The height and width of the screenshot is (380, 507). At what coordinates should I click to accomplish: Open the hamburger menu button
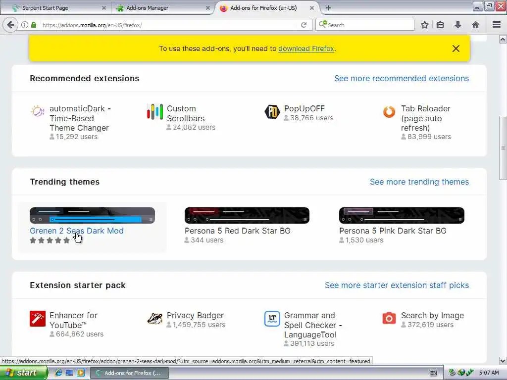click(x=497, y=25)
